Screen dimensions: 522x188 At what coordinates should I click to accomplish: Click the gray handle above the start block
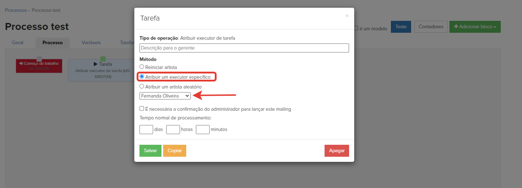pos(39,59)
